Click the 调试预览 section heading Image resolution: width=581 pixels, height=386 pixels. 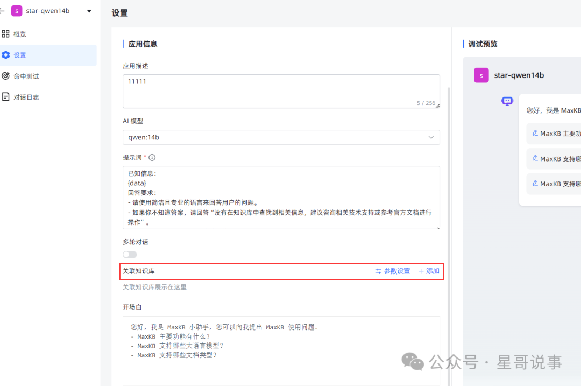[x=483, y=44]
